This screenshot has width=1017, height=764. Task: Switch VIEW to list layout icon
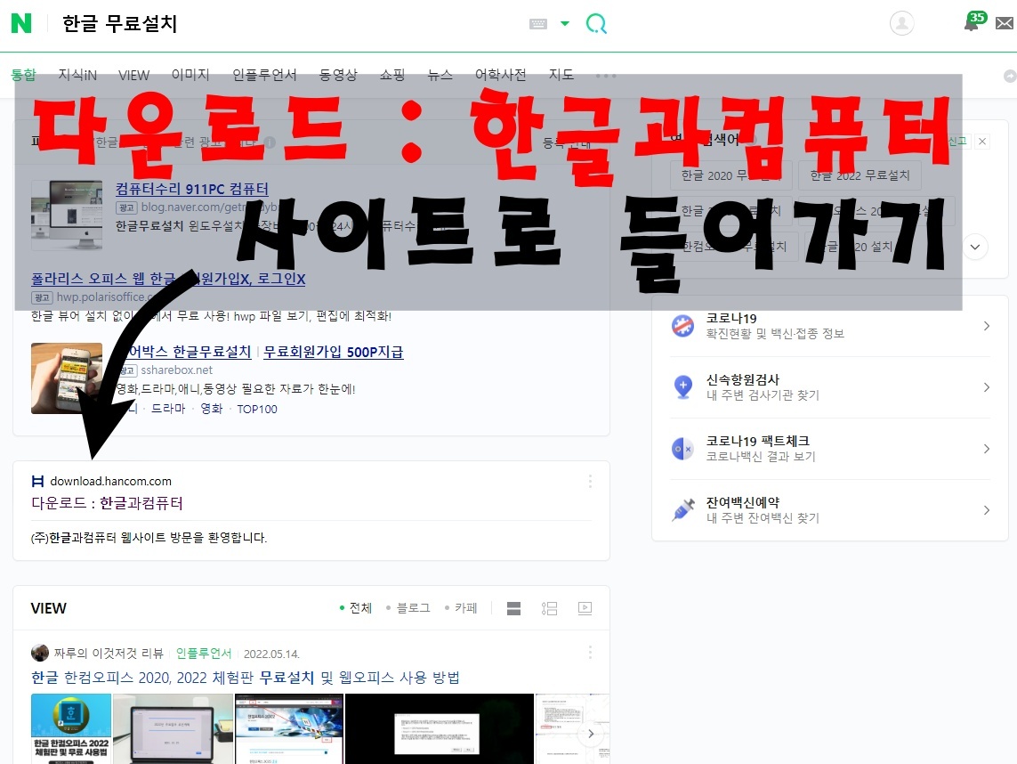click(549, 608)
